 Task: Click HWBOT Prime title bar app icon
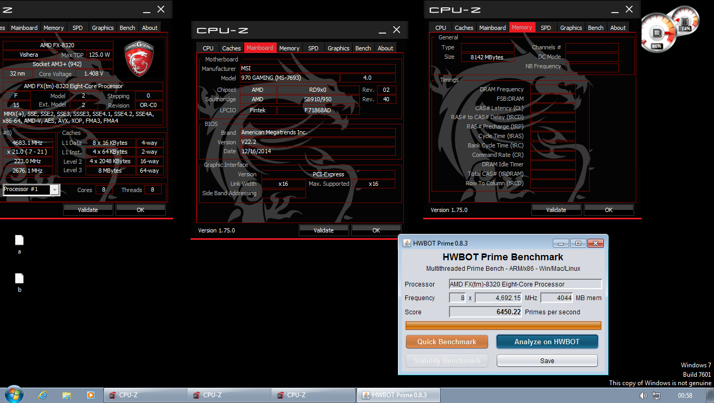pos(407,243)
